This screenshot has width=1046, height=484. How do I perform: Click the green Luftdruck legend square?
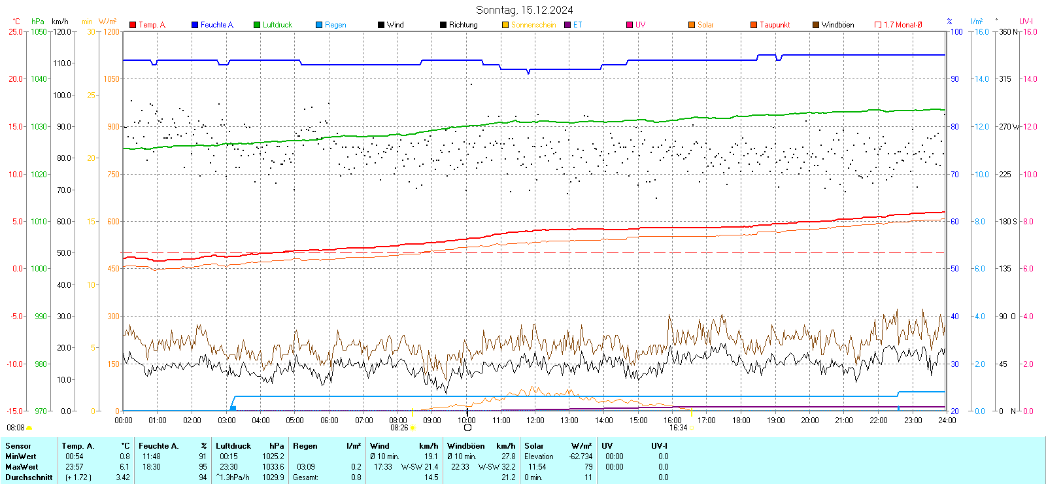[x=257, y=25]
